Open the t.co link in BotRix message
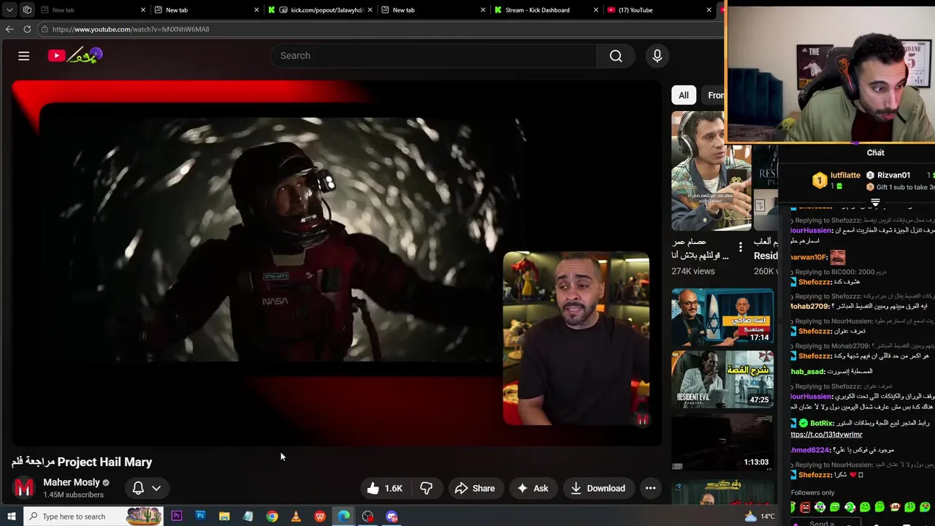 (x=826, y=435)
